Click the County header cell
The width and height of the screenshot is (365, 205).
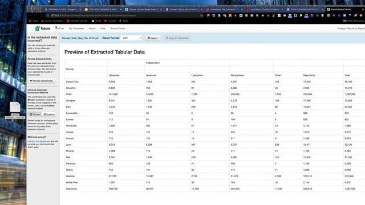coord(70,69)
